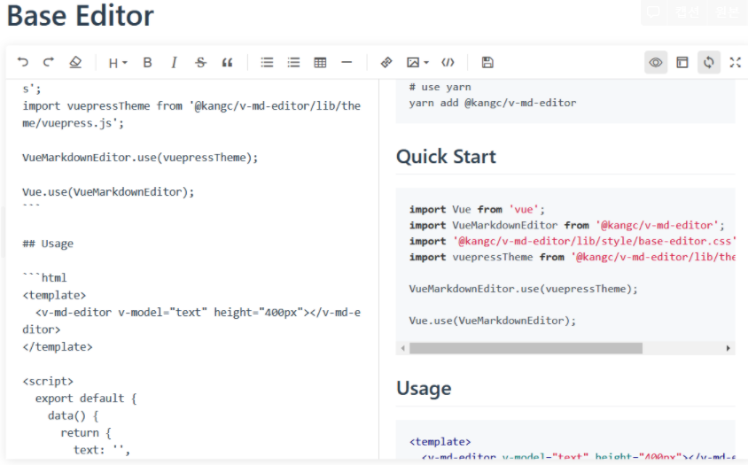This screenshot has height=465, width=748.
Task: Click the left arrow of code scrollbar
Action: click(403, 349)
